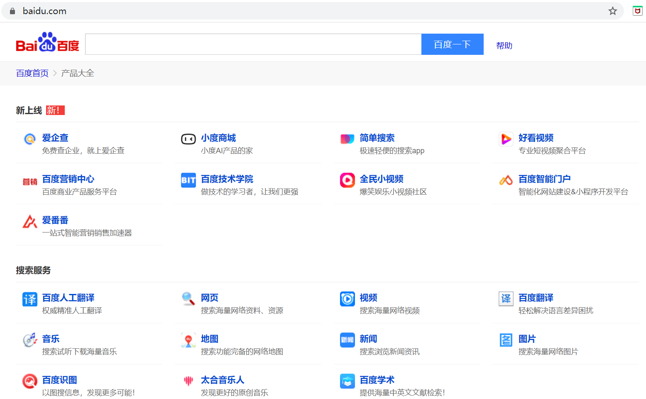Open the 新闻 link
Viewport: 646px width, 399px height.
point(368,339)
